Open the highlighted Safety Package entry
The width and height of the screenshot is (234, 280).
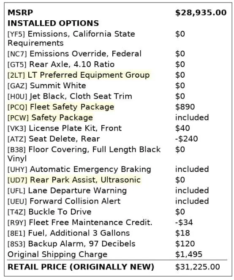[50, 117]
